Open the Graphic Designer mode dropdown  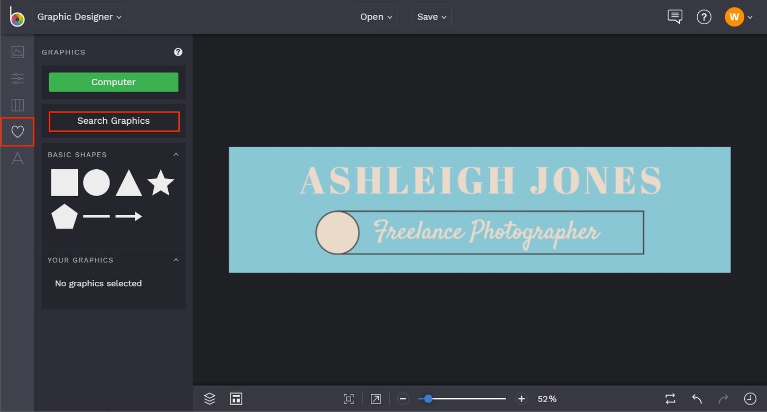click(79, 16)
